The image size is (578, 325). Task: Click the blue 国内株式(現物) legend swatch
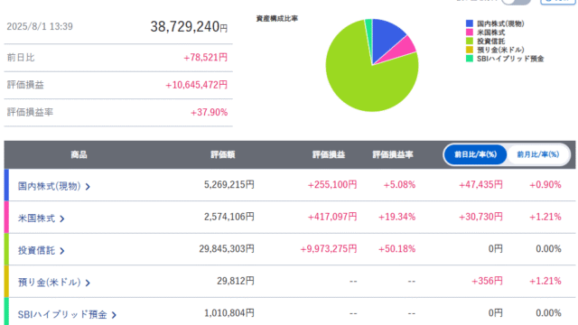click(470, 23)
